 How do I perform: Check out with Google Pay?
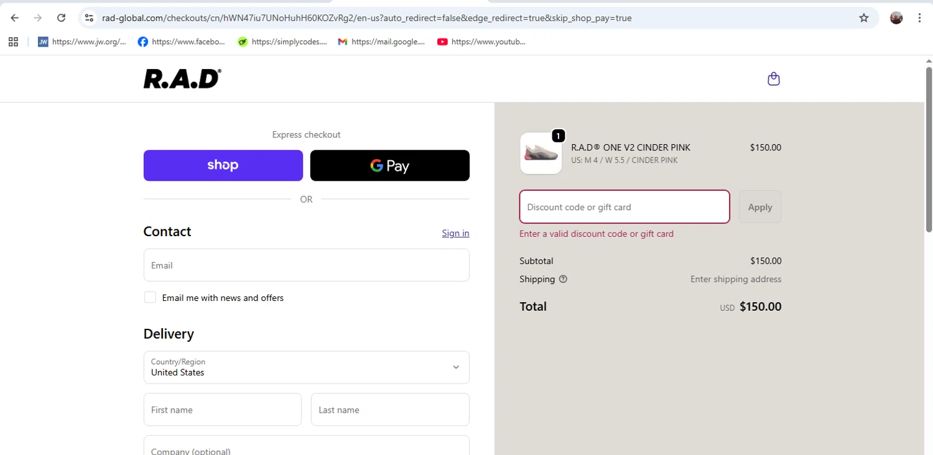[390, 165]
